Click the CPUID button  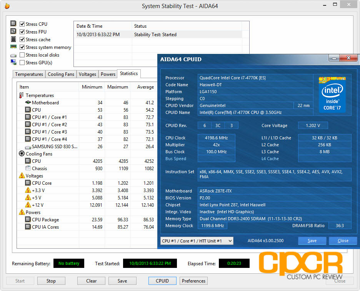click(x=162, y=281)
